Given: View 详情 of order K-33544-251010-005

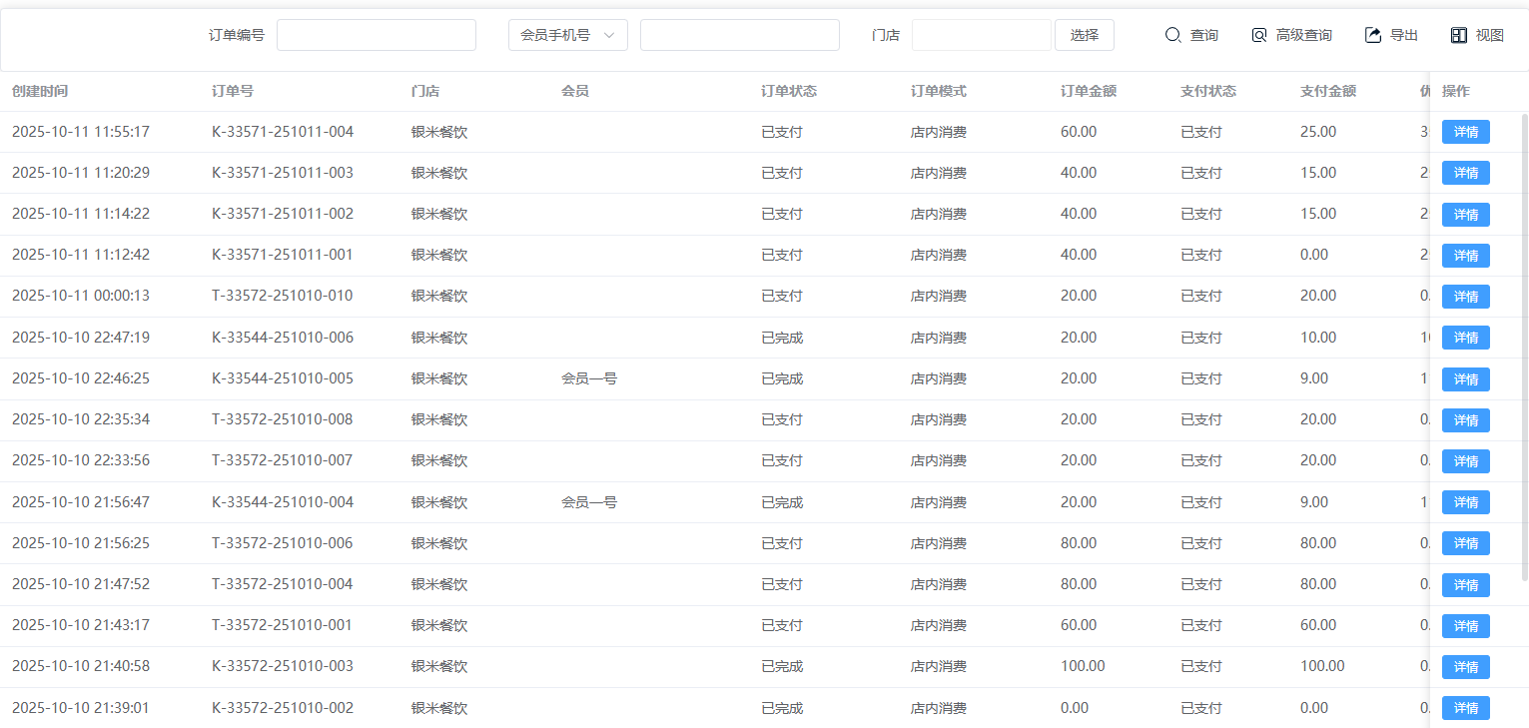Looking at the screenshot, I should coord(1465,379).
